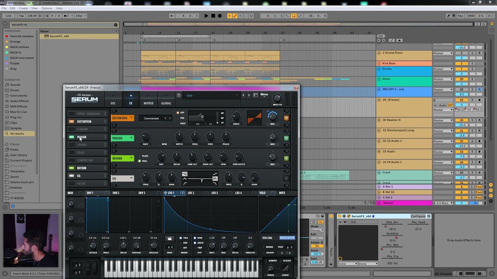Open LFO 1 shape folder icon
This screenshot has width=497, height=279.
[169, 239]
